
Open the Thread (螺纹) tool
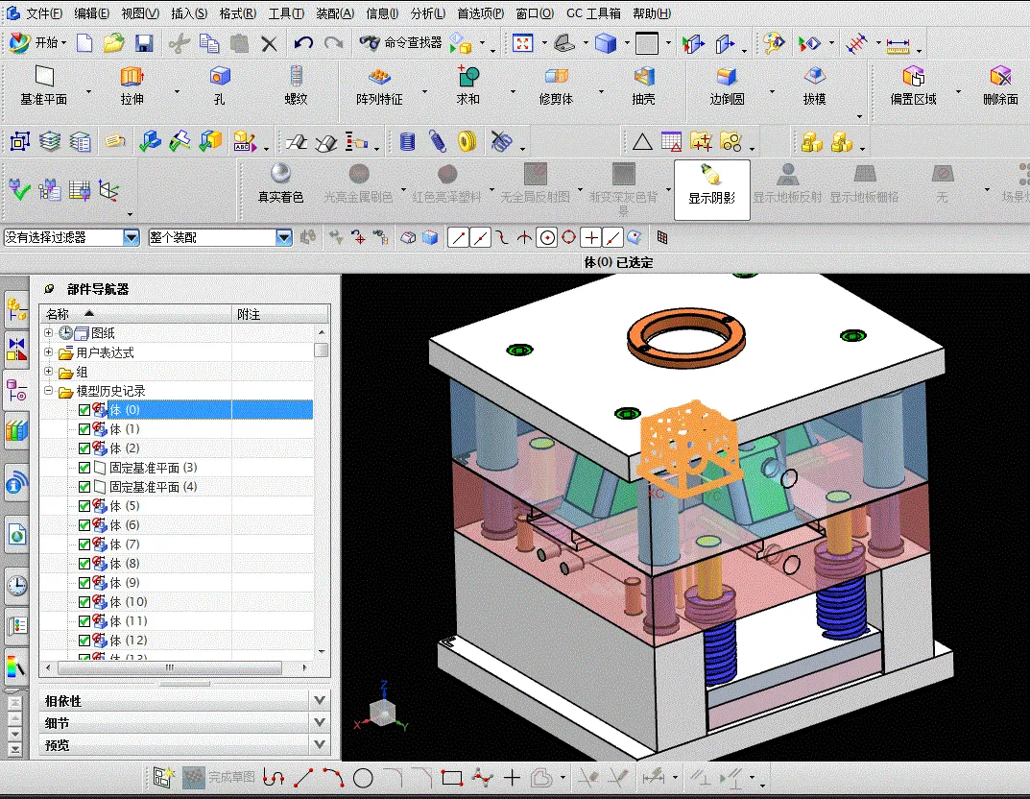point(297,86)
